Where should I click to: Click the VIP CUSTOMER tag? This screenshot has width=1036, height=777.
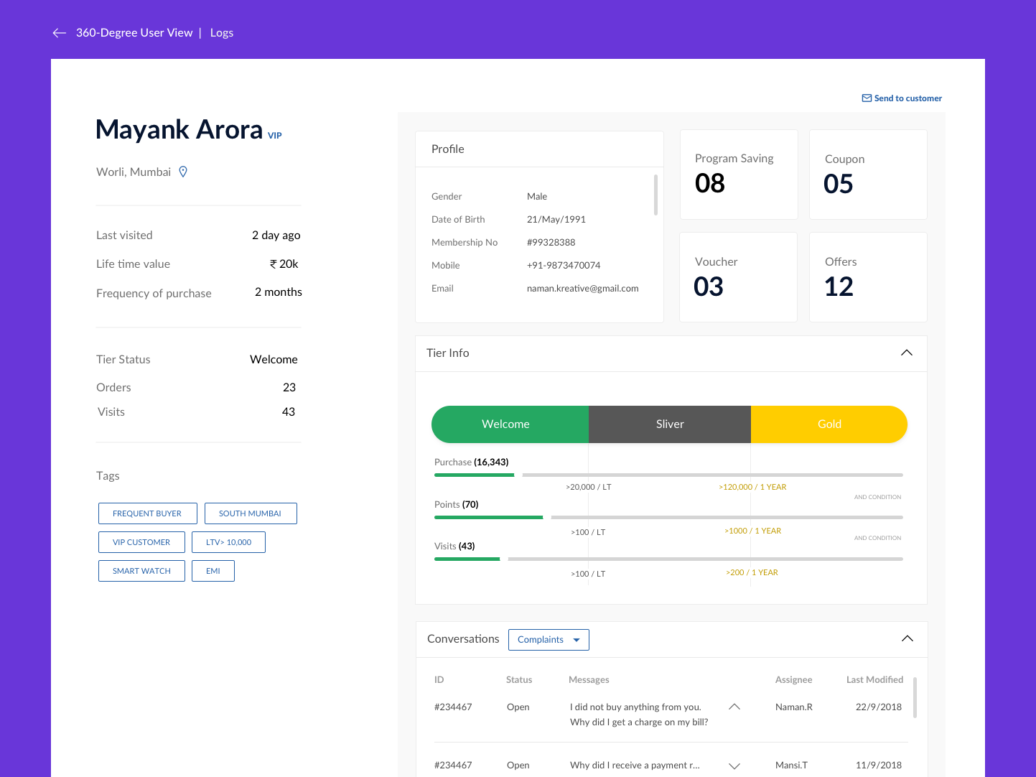click(x=141, y=542)
